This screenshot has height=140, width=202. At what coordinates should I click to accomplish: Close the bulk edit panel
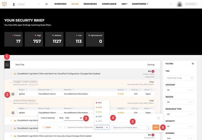tap(158, 118)
